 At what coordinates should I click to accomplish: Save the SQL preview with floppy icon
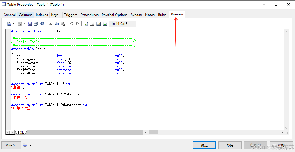click(30, 24)
